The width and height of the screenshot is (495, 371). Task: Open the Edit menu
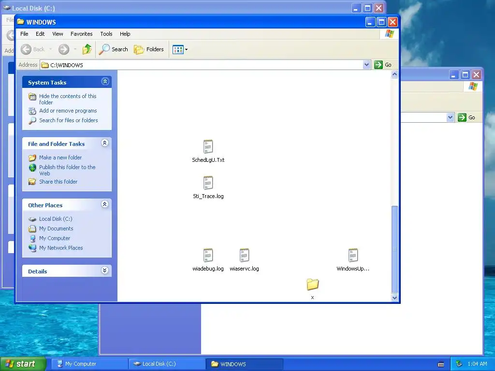[x=40, y=34]
